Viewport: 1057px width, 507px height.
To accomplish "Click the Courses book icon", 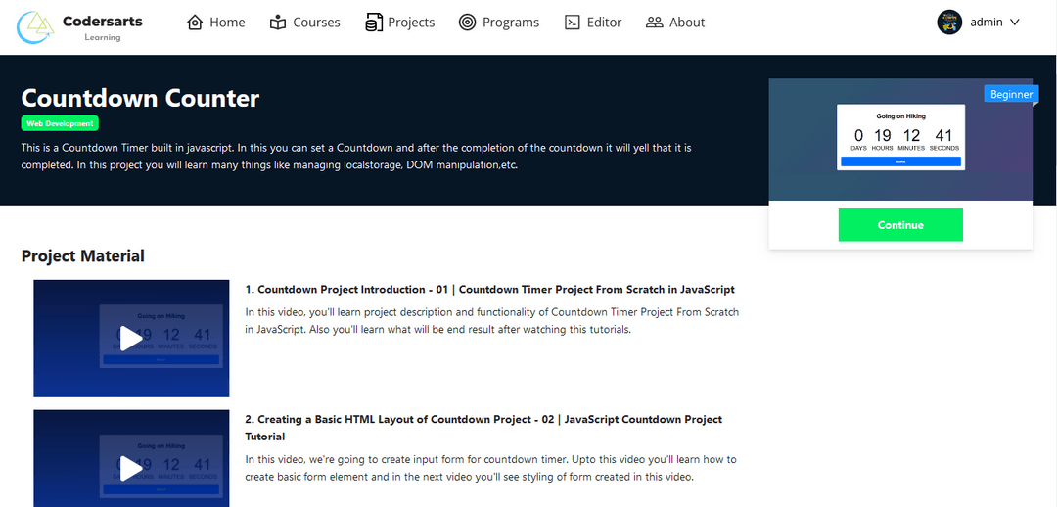I will click(278, 23).
